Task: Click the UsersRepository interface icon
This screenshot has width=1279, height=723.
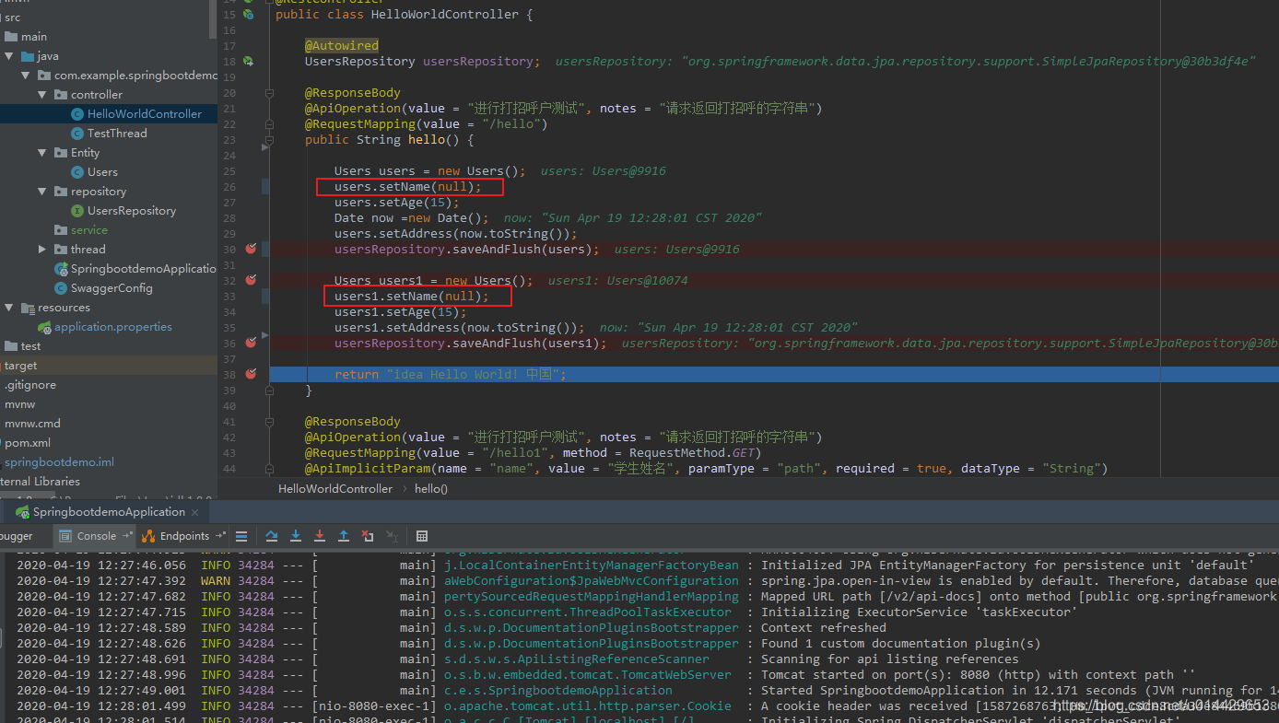Action: (77, 211)
